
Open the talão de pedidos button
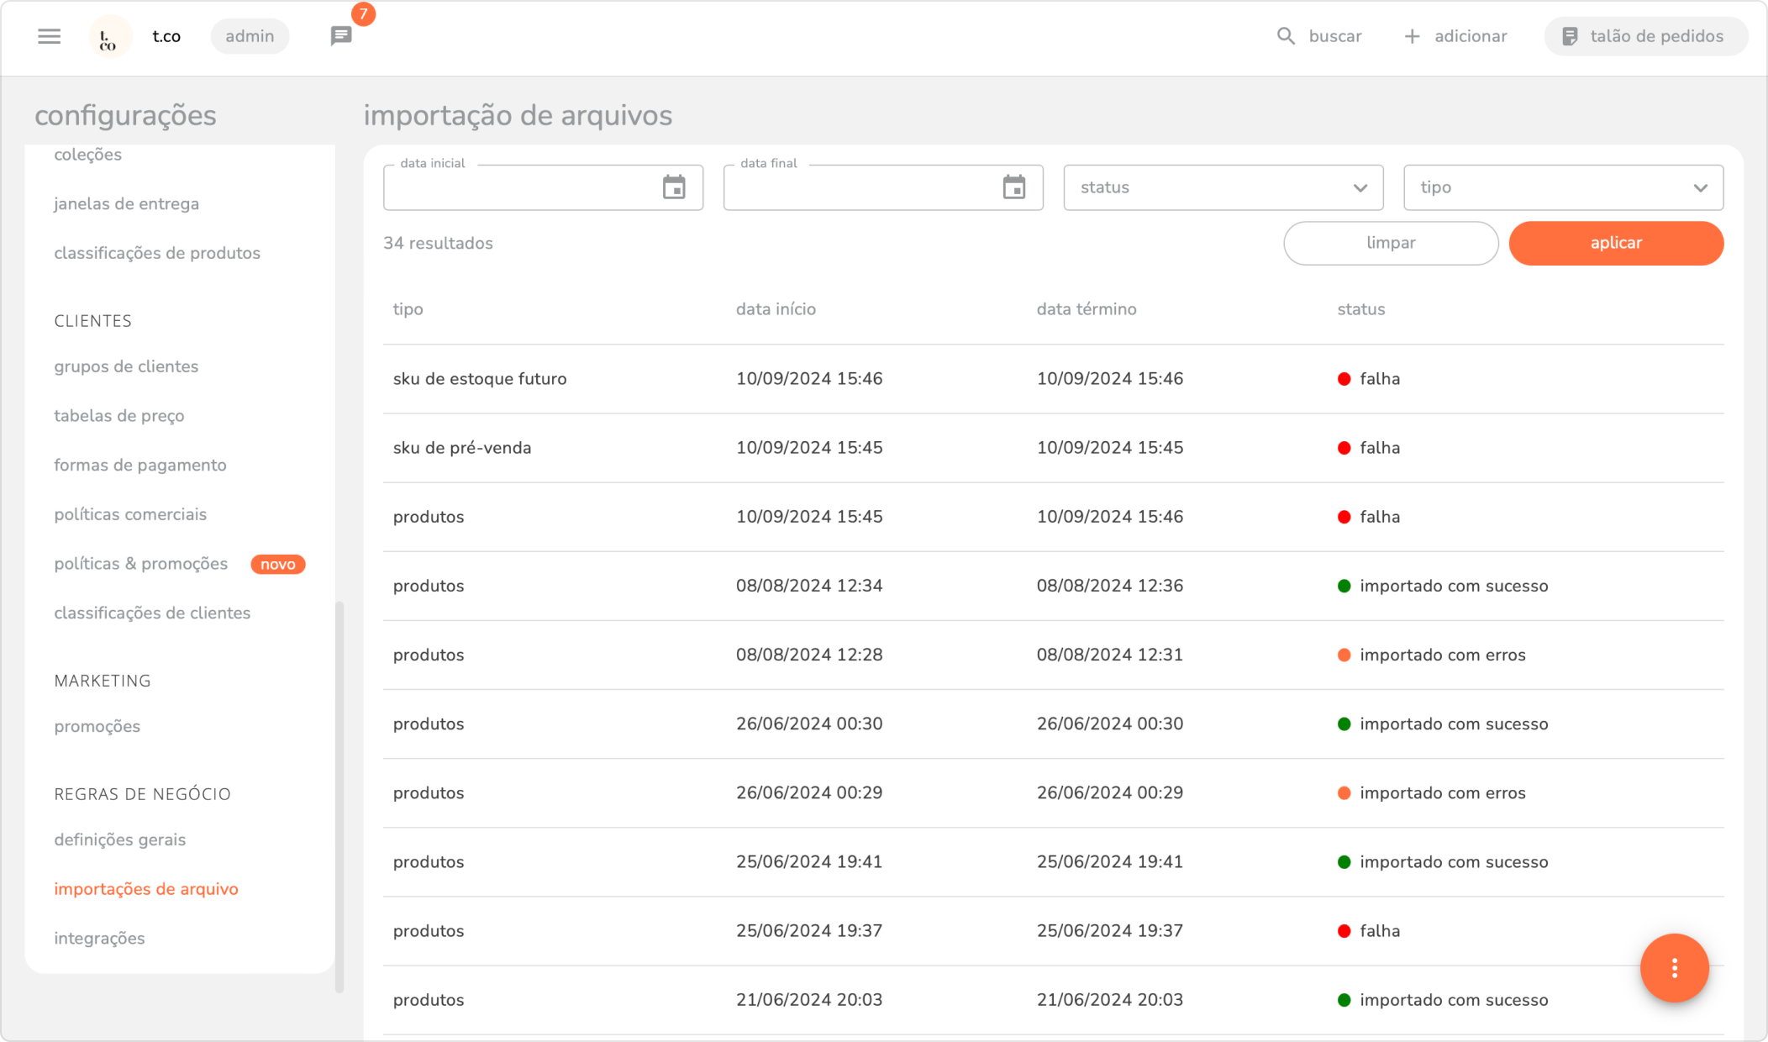point(1645,36)
